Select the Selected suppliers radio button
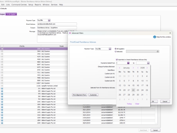 [x=115, y=51]
